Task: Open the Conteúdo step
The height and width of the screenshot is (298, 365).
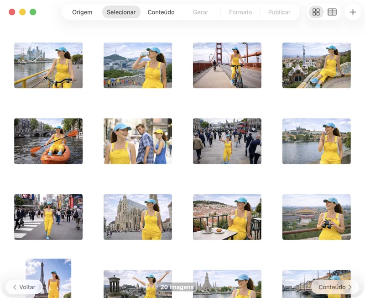Action: (x=161, y=12)
